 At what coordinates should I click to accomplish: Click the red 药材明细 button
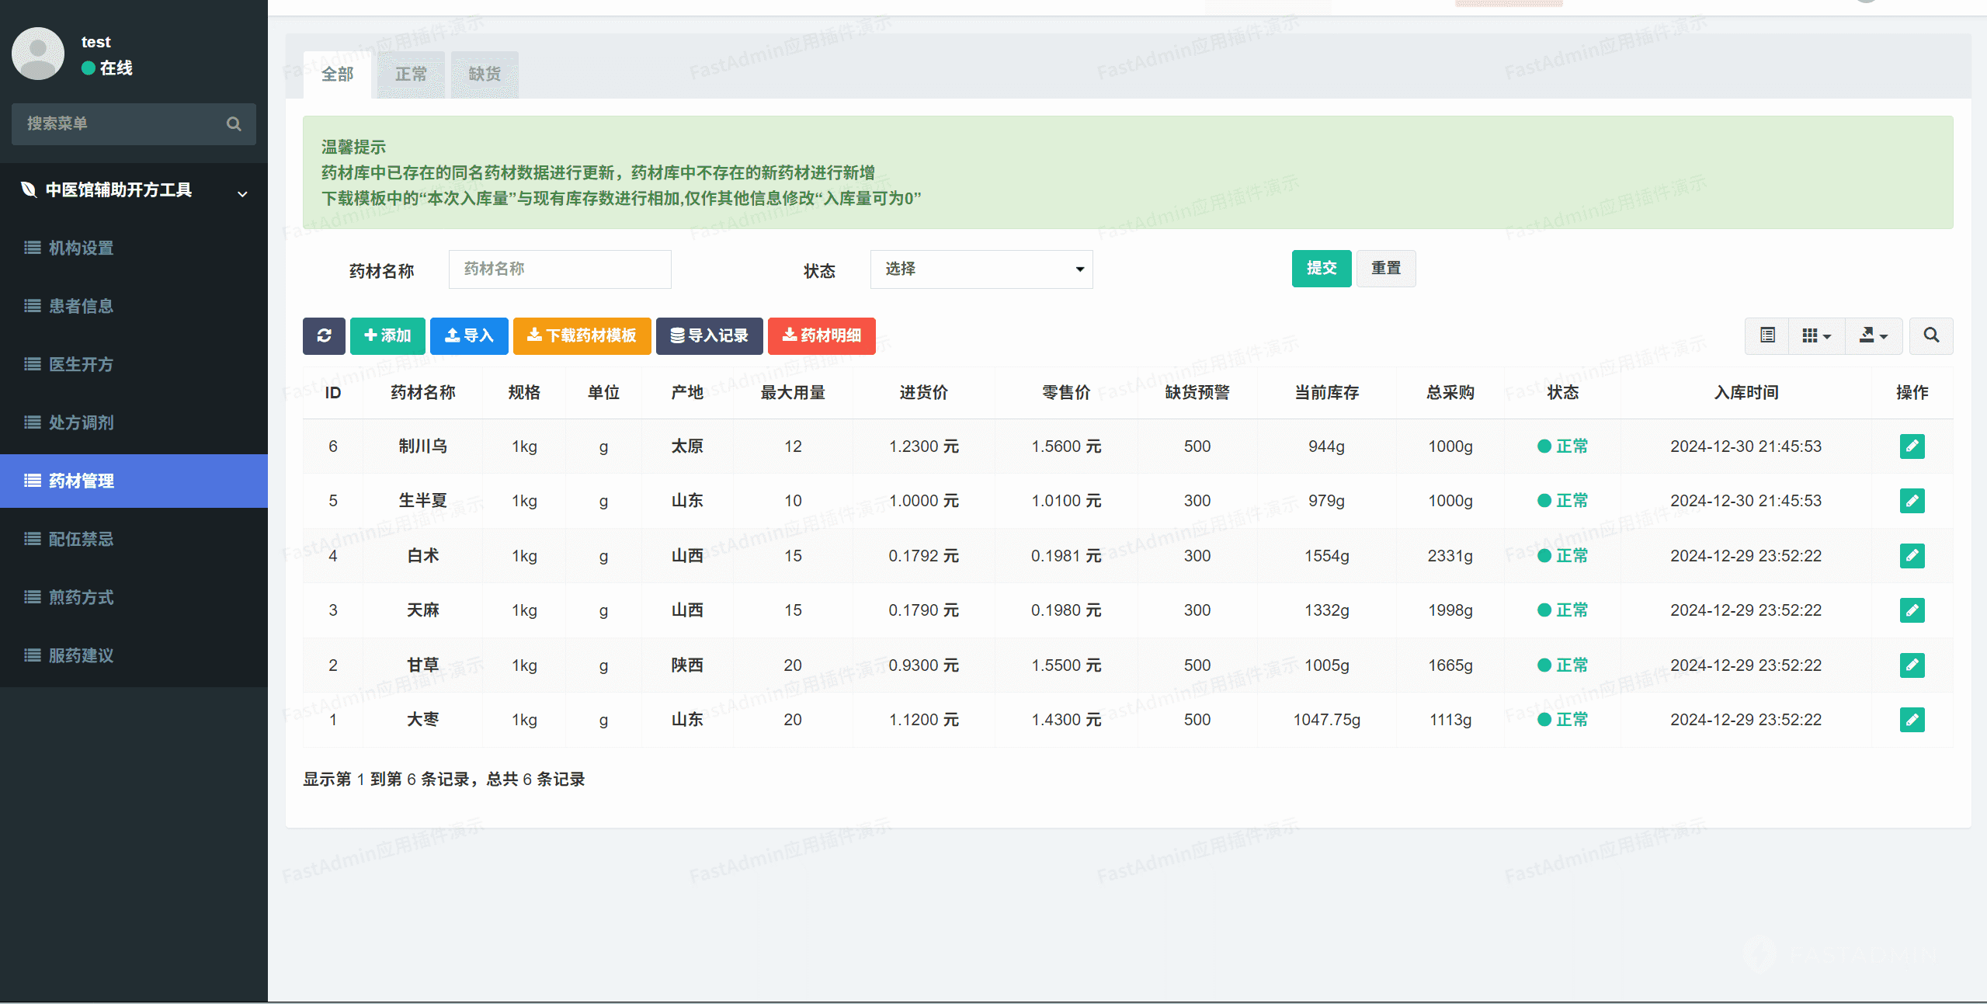pos(821,335)
